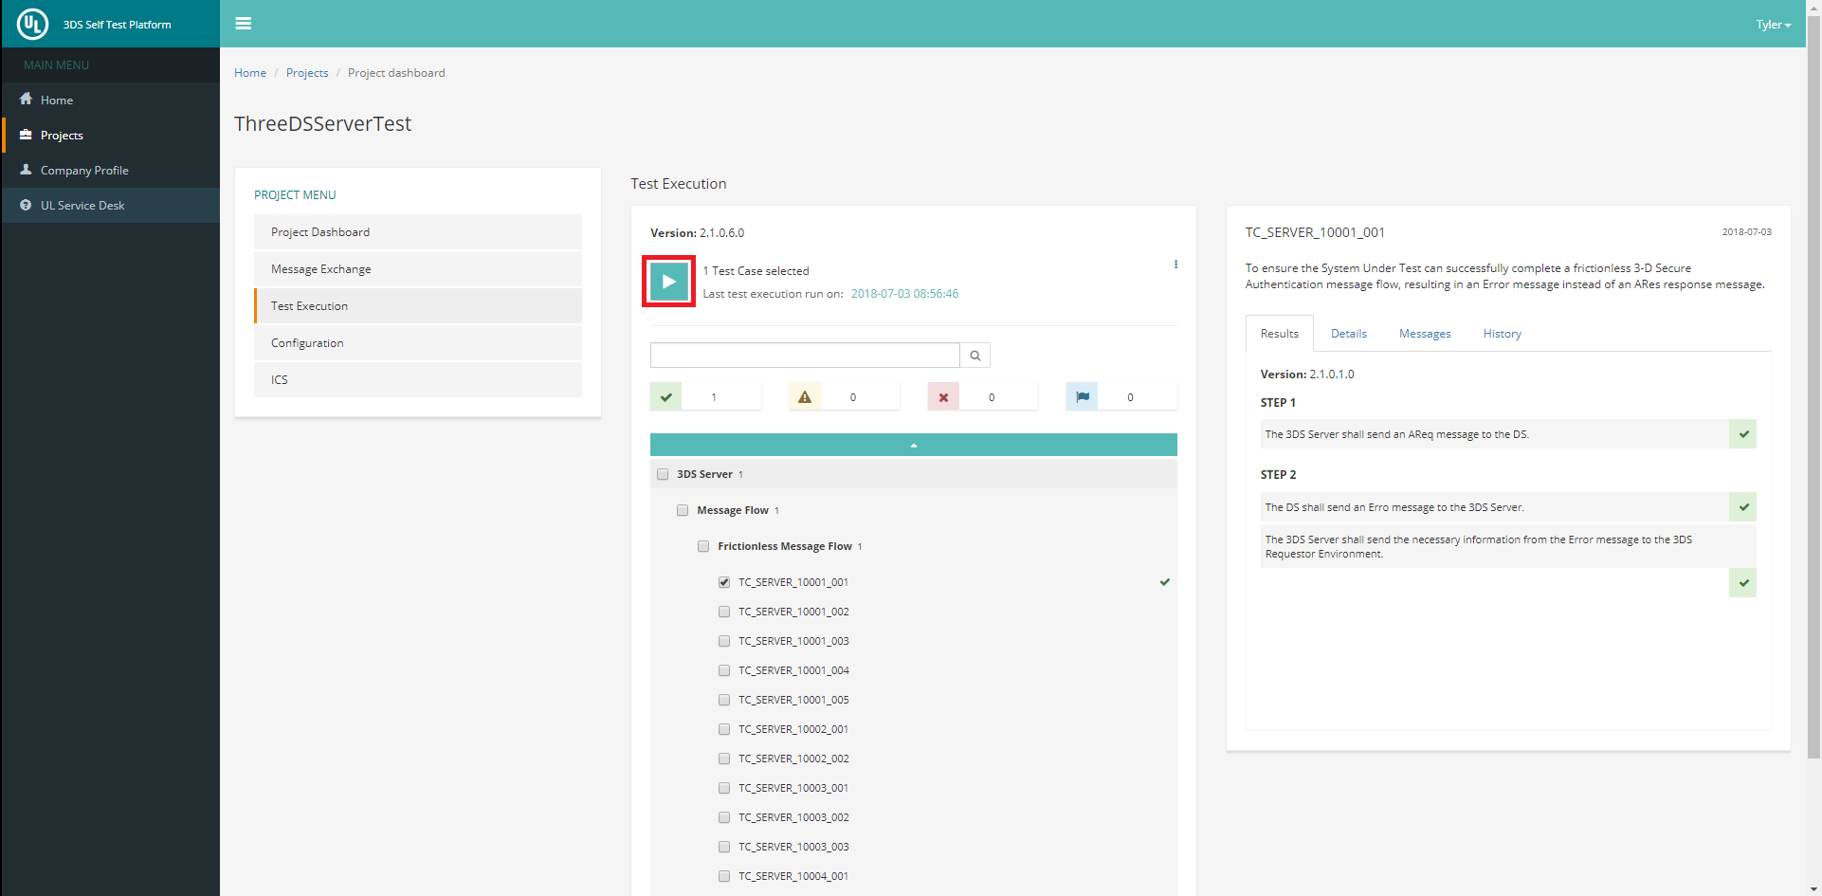1822x896 pixels.
Task: Click Project dashboard breadcrumb text
Action: pyautogui.click(x=396, y=73)
